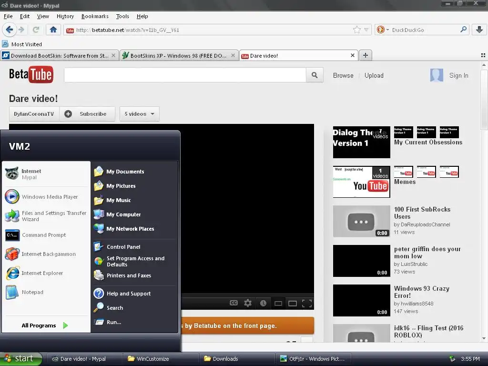The height and width of the screenshot is (366, 488).
Task: Click the Most Visited bookmarks button
Action: [x=22, y=44]
